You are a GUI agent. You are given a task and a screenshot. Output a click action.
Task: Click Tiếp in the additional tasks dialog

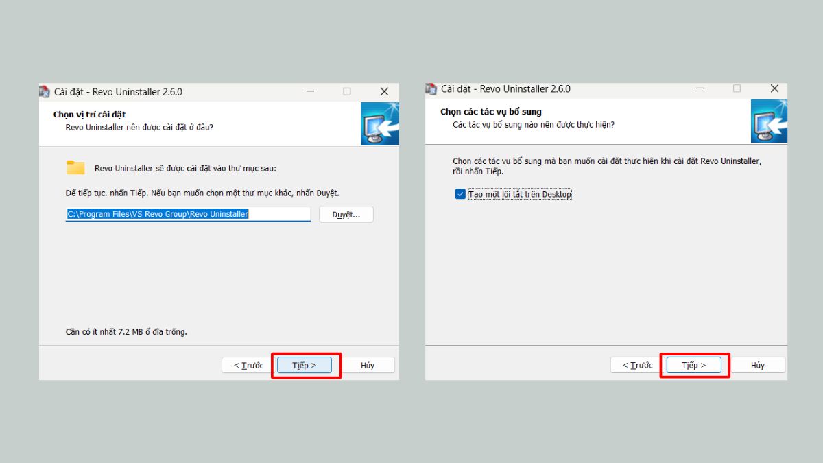point(693,366)
